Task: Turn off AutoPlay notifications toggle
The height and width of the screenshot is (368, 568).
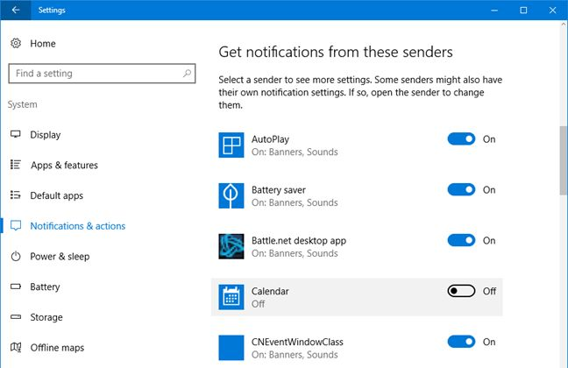Action: point(461,139)
